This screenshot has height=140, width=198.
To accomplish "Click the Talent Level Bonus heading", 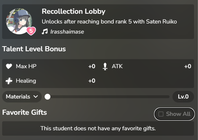I will click(x=34, y=49).
